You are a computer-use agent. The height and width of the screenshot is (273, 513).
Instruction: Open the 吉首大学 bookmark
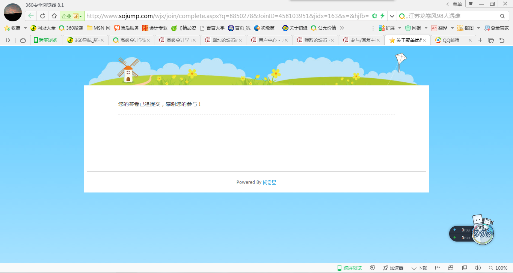[212, 28]
